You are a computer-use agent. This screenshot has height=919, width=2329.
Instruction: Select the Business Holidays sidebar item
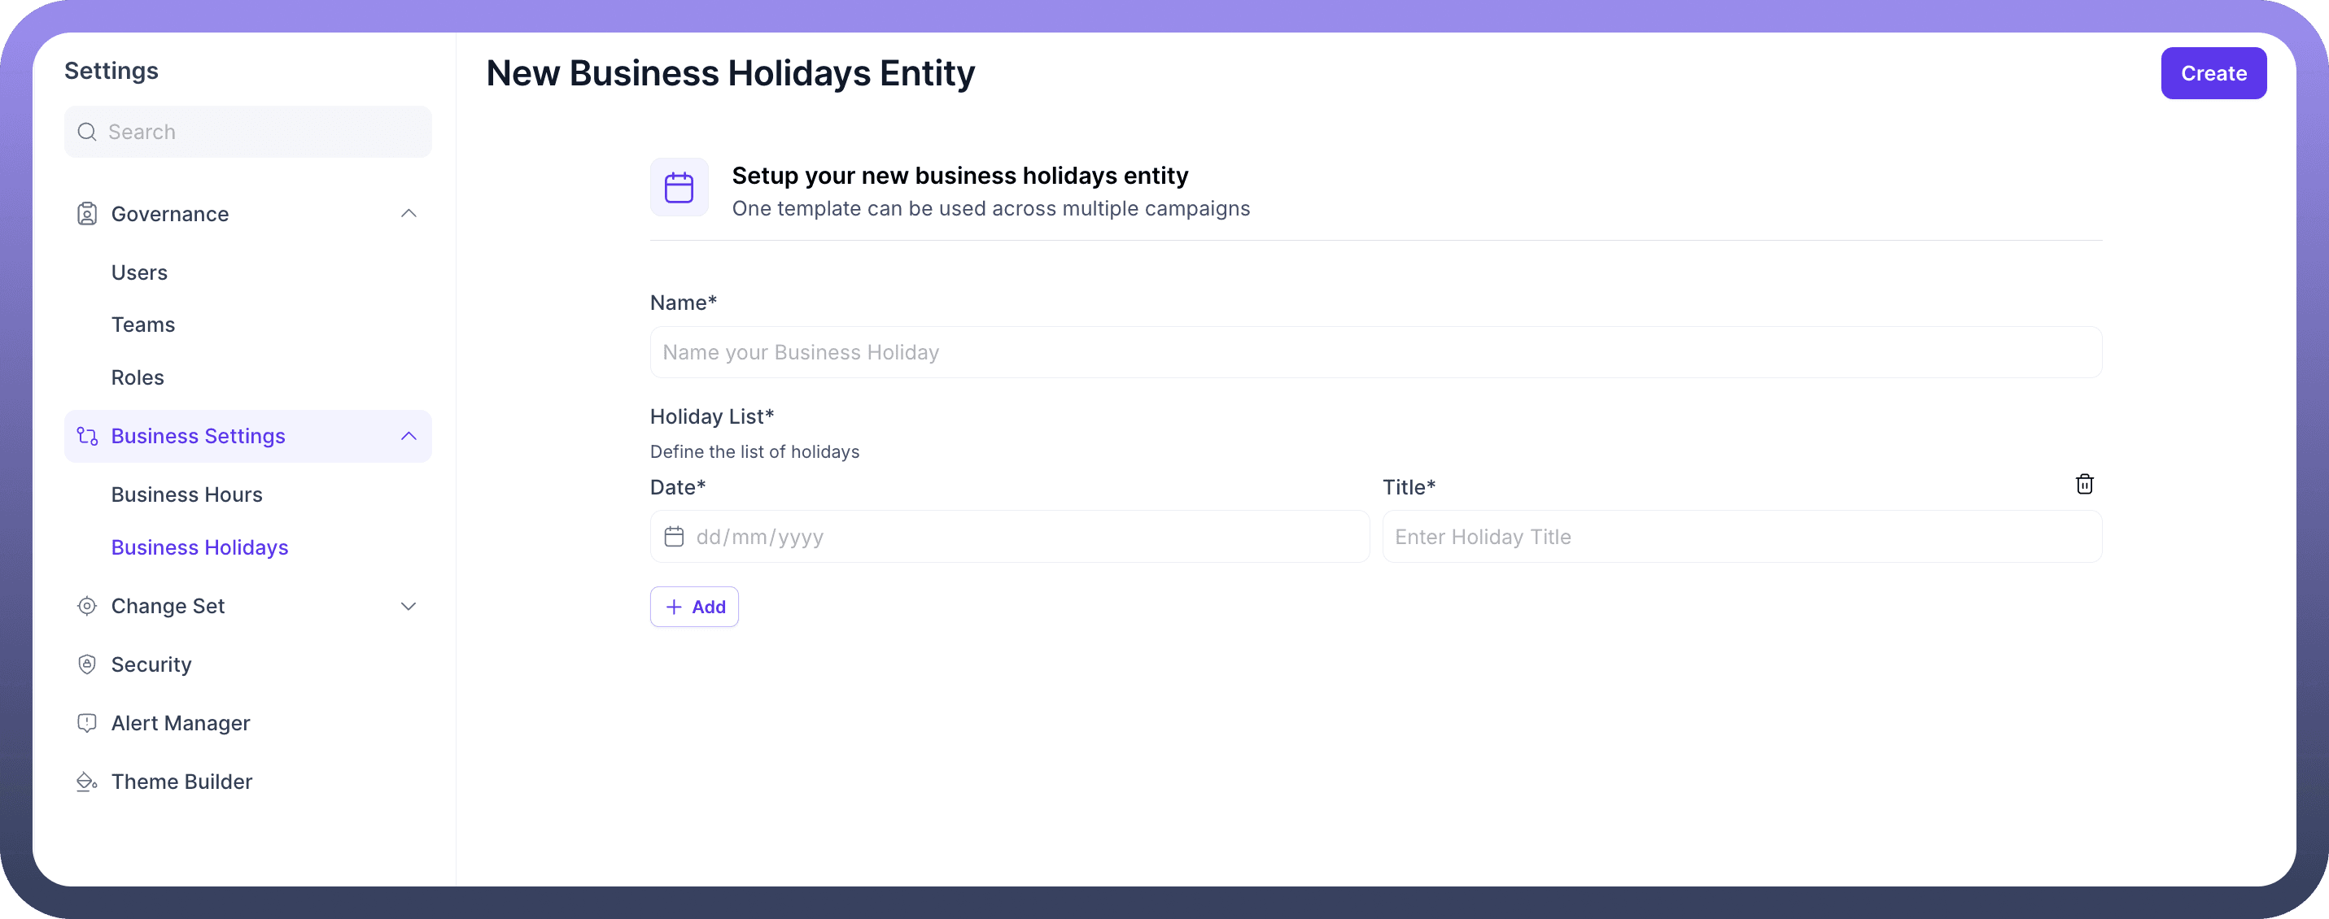coord(199,547)
